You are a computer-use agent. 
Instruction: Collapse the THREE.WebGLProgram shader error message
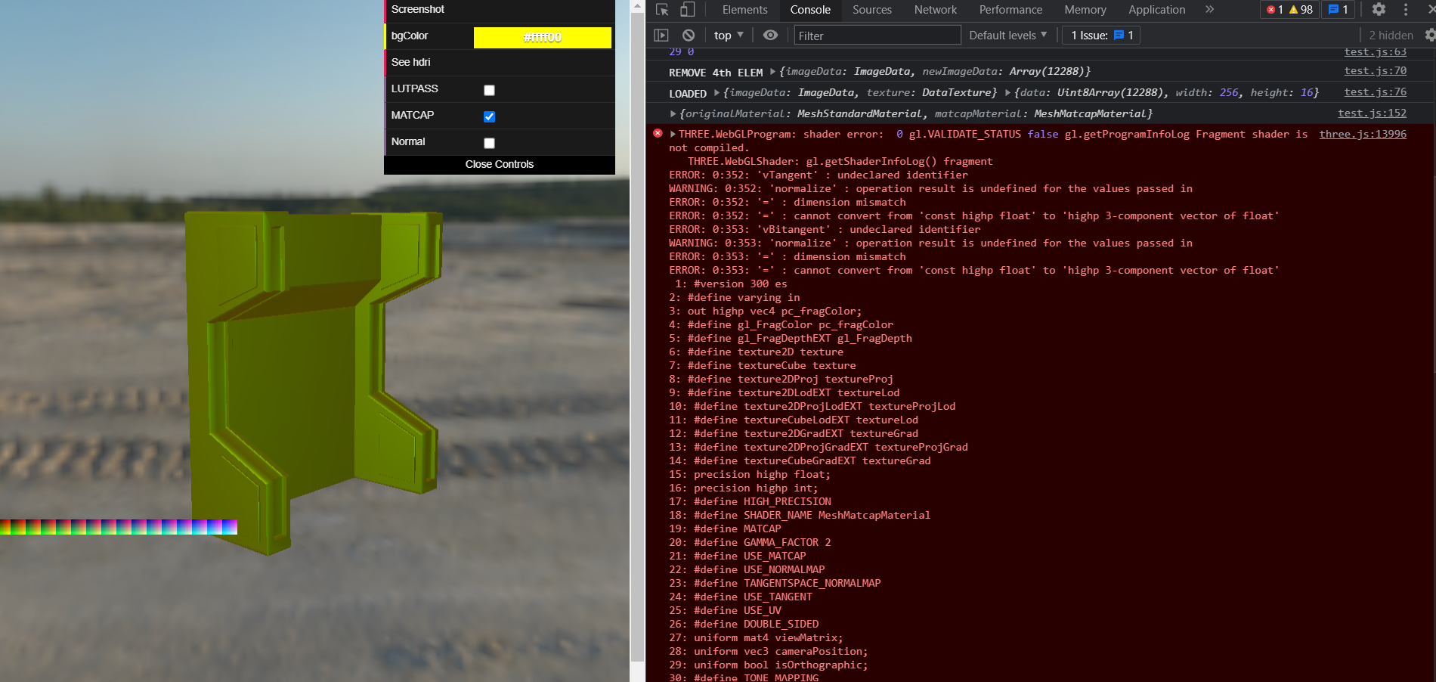click(673, 134)
